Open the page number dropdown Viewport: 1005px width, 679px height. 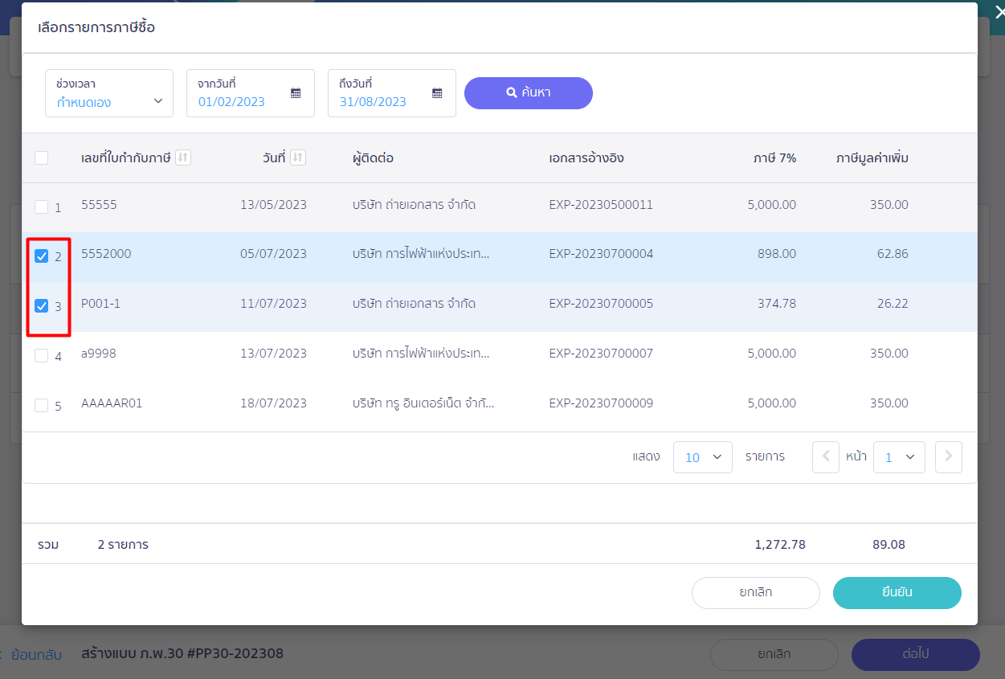coord(899,457)
